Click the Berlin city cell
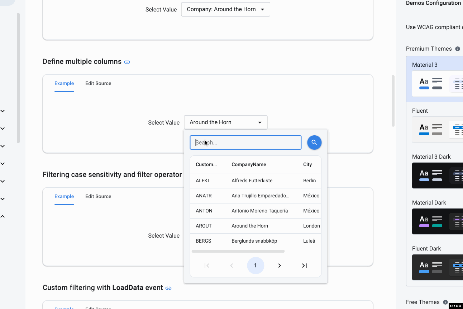The image size is (463, 309). [310, 181]
